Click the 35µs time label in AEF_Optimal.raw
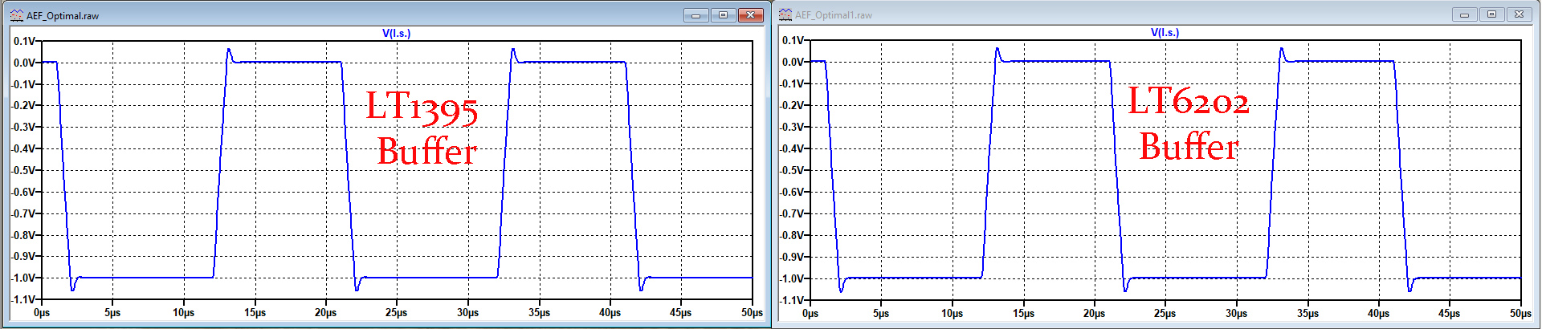Screen dimensions: 1542x329 tap(539, 313)
